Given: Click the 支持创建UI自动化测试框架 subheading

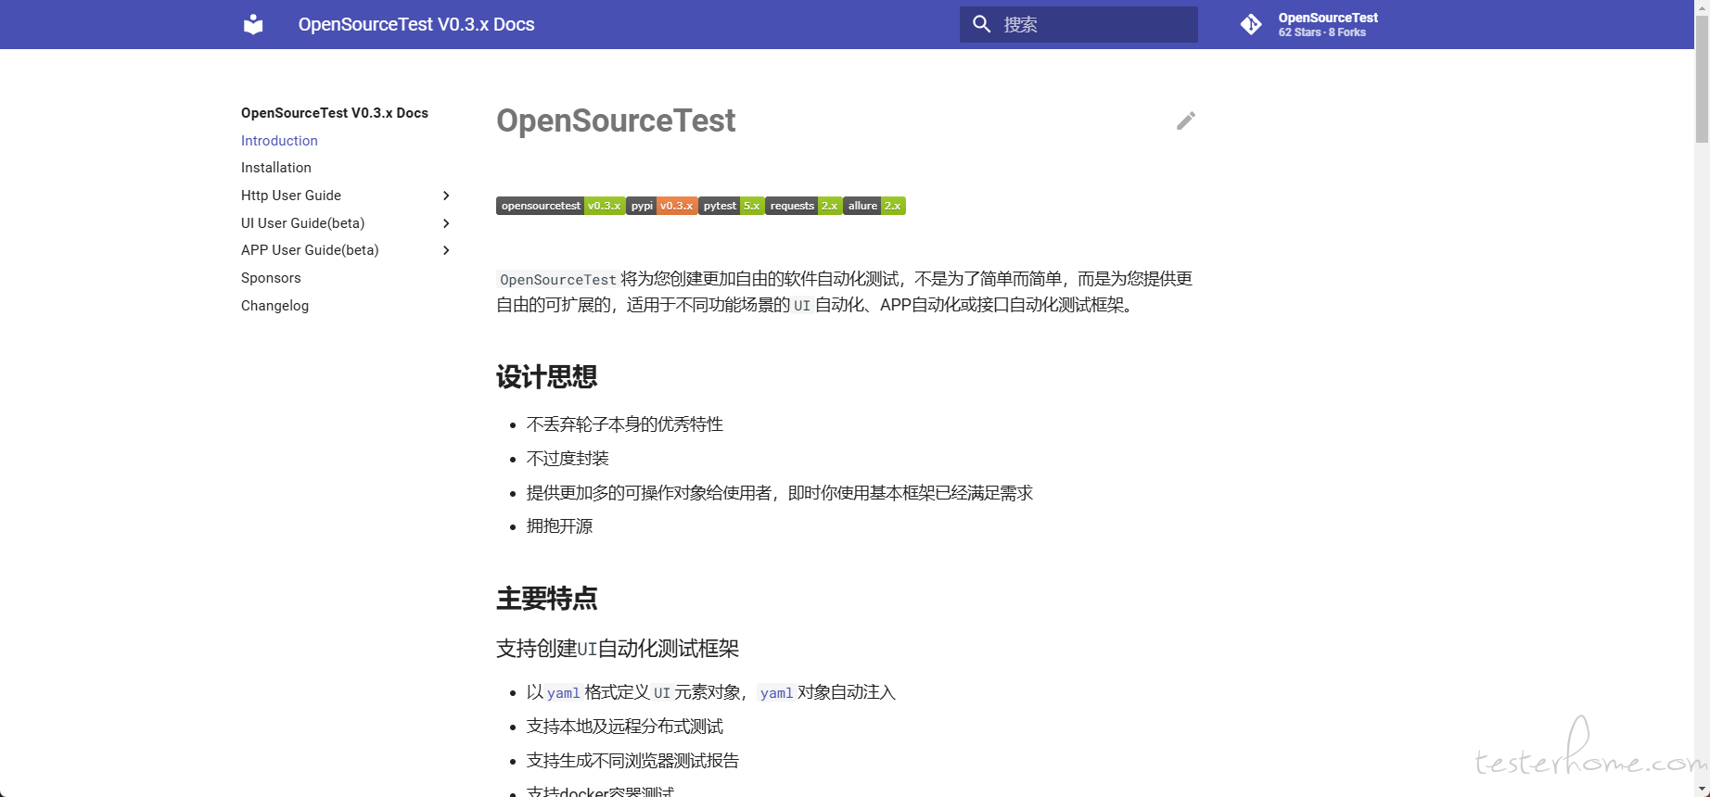Looking at the screenshot, I should coord(618,649).
